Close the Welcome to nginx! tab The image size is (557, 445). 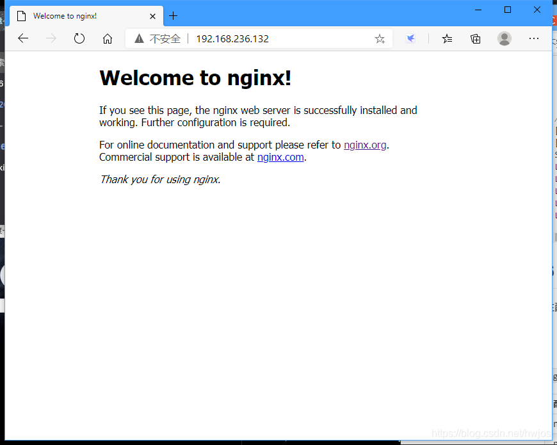153,17
